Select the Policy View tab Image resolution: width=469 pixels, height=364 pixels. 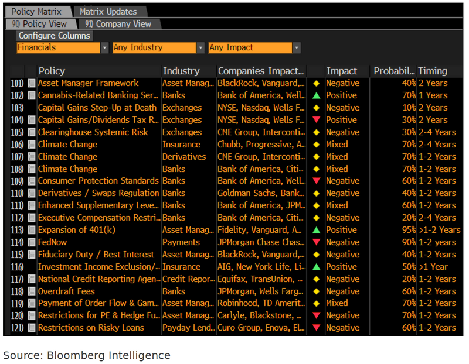(42, 24)
